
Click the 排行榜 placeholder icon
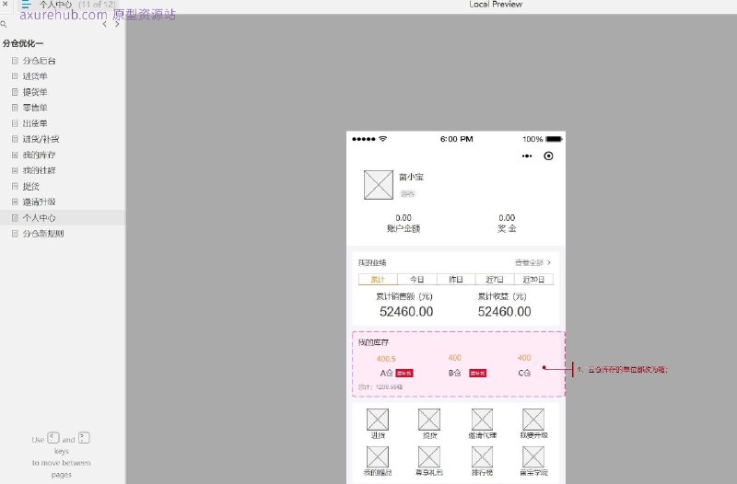(482, 456)
